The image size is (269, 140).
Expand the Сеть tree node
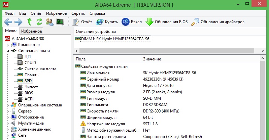tap(8, 136)
